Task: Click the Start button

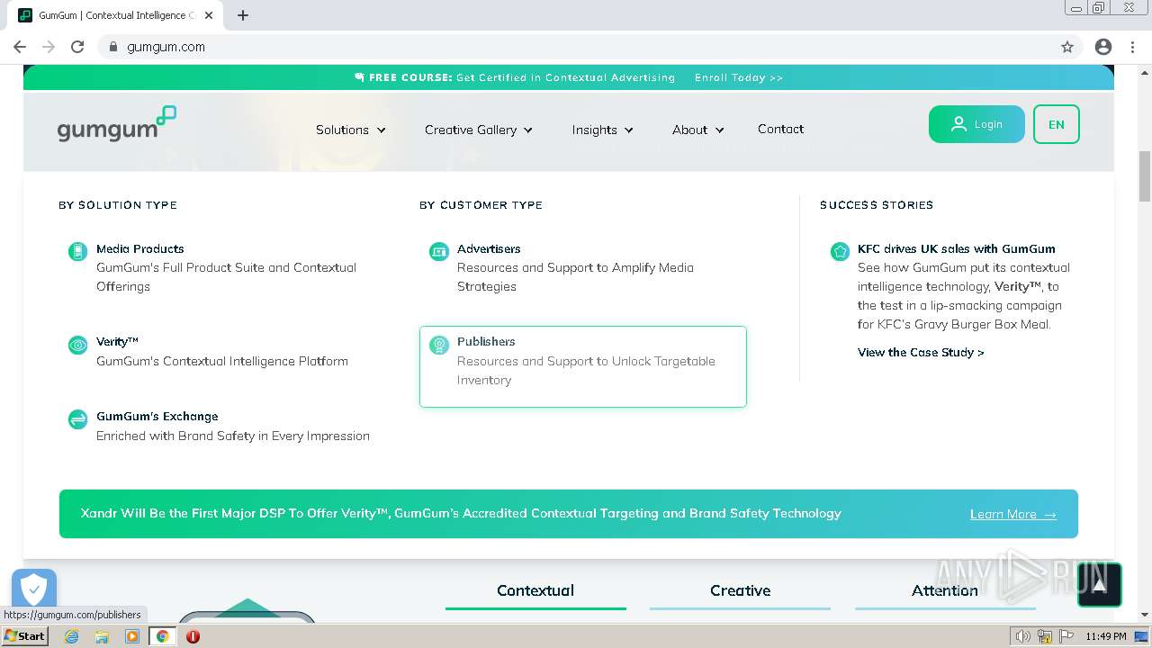Action: point(24,636)
